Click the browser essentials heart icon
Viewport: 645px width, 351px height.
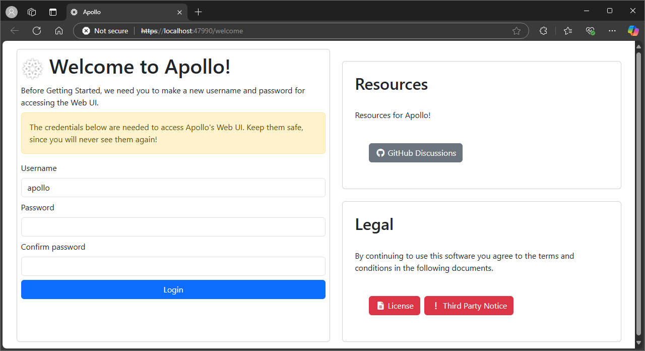click(590, 31)
